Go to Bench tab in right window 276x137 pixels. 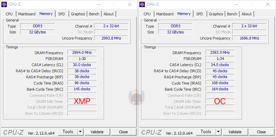pyautogui.click(x=232, y=14)
